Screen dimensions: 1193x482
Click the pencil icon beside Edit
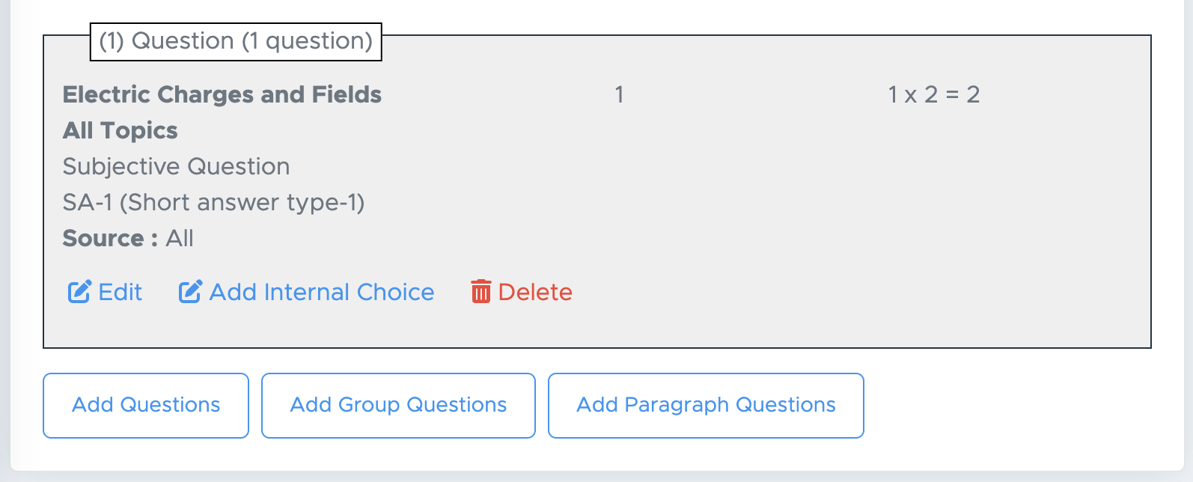[x=79, y=292]
